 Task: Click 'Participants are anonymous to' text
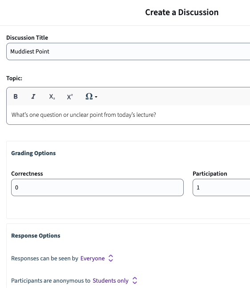click(x=51, y=281)
